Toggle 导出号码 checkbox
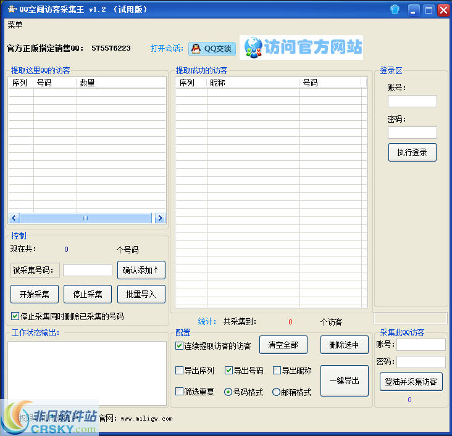Viewport: 452px width, 436px height. 228,371
